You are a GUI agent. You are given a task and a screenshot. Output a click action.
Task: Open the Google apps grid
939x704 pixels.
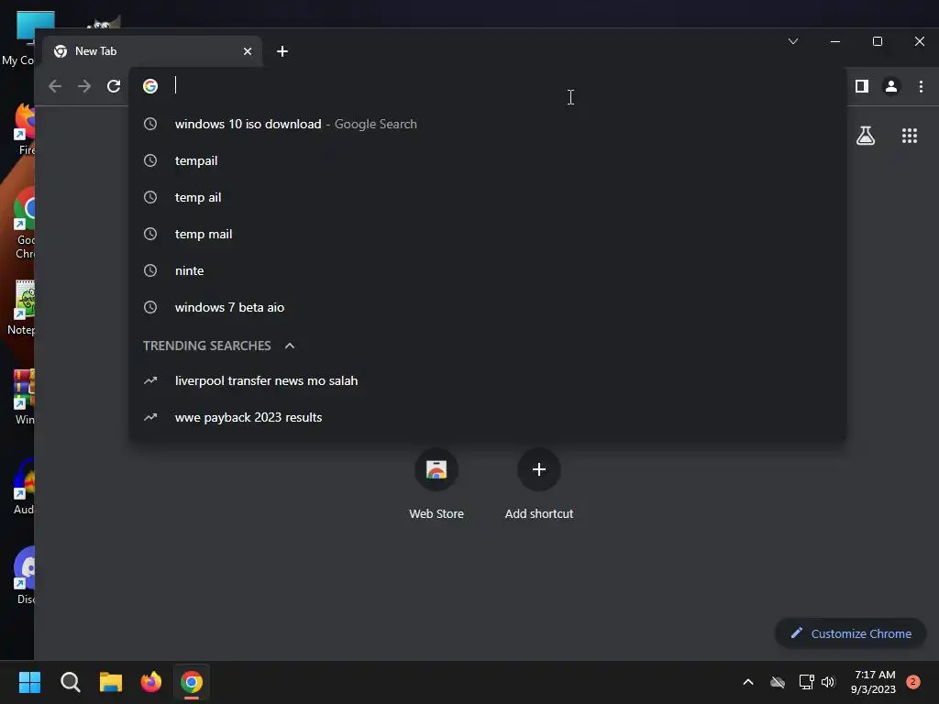click(910, 136)
